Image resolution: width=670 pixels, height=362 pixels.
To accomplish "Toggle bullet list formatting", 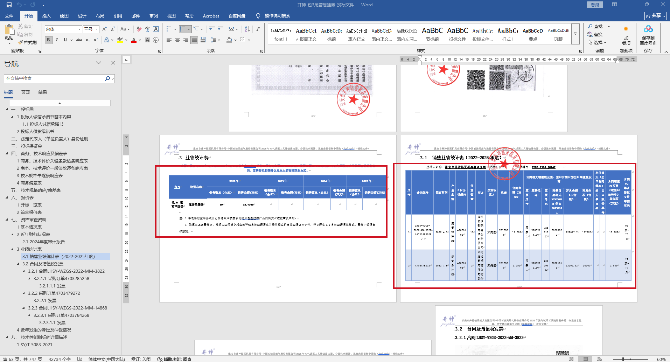I will pyautogui.click(x=169, y=29).
